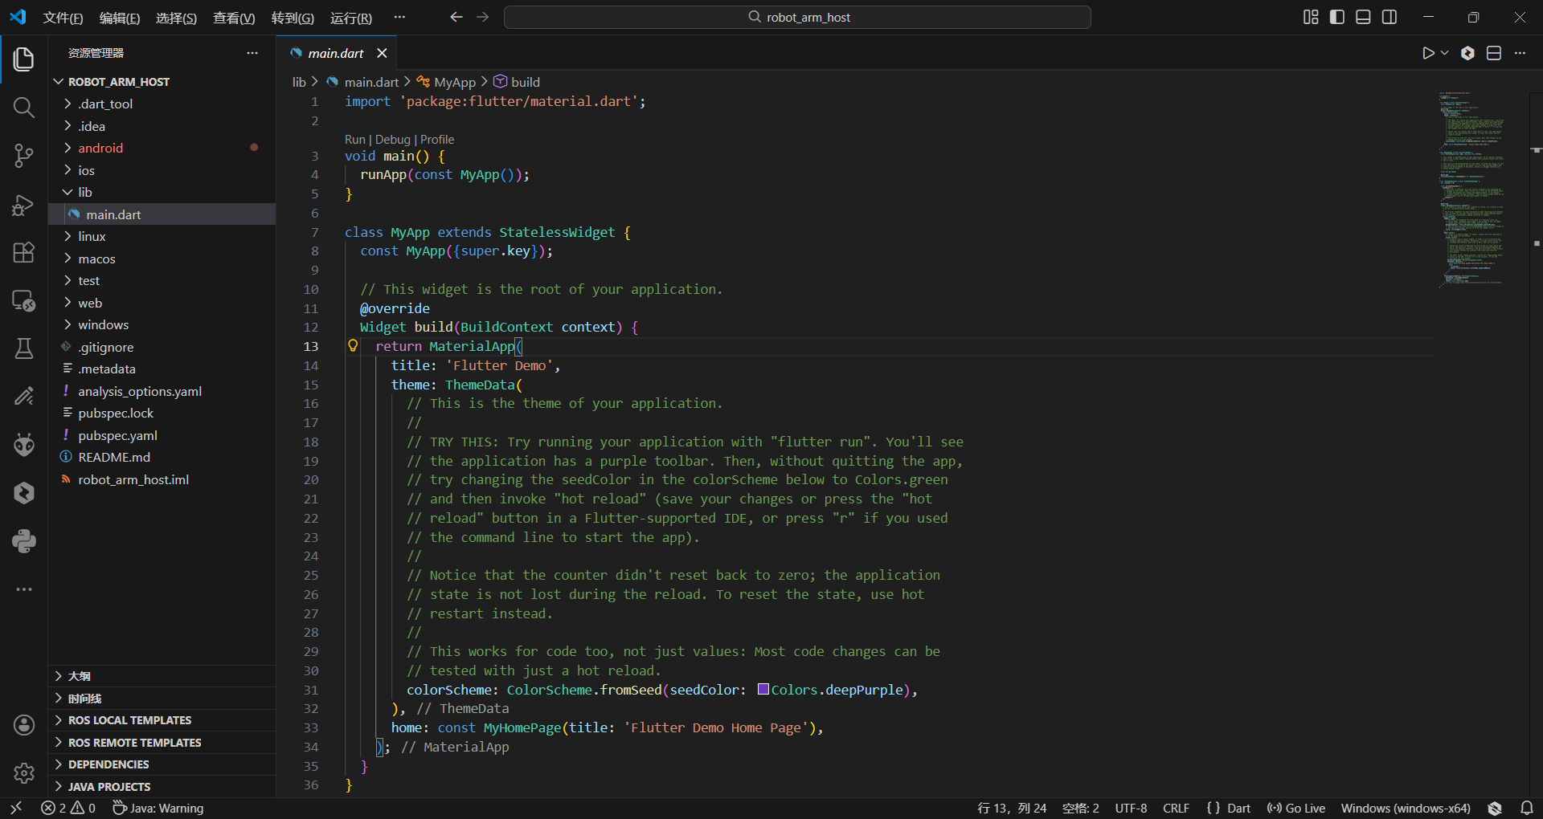
Task: Open analysis_options.yaml file
Action: [162, 391]
